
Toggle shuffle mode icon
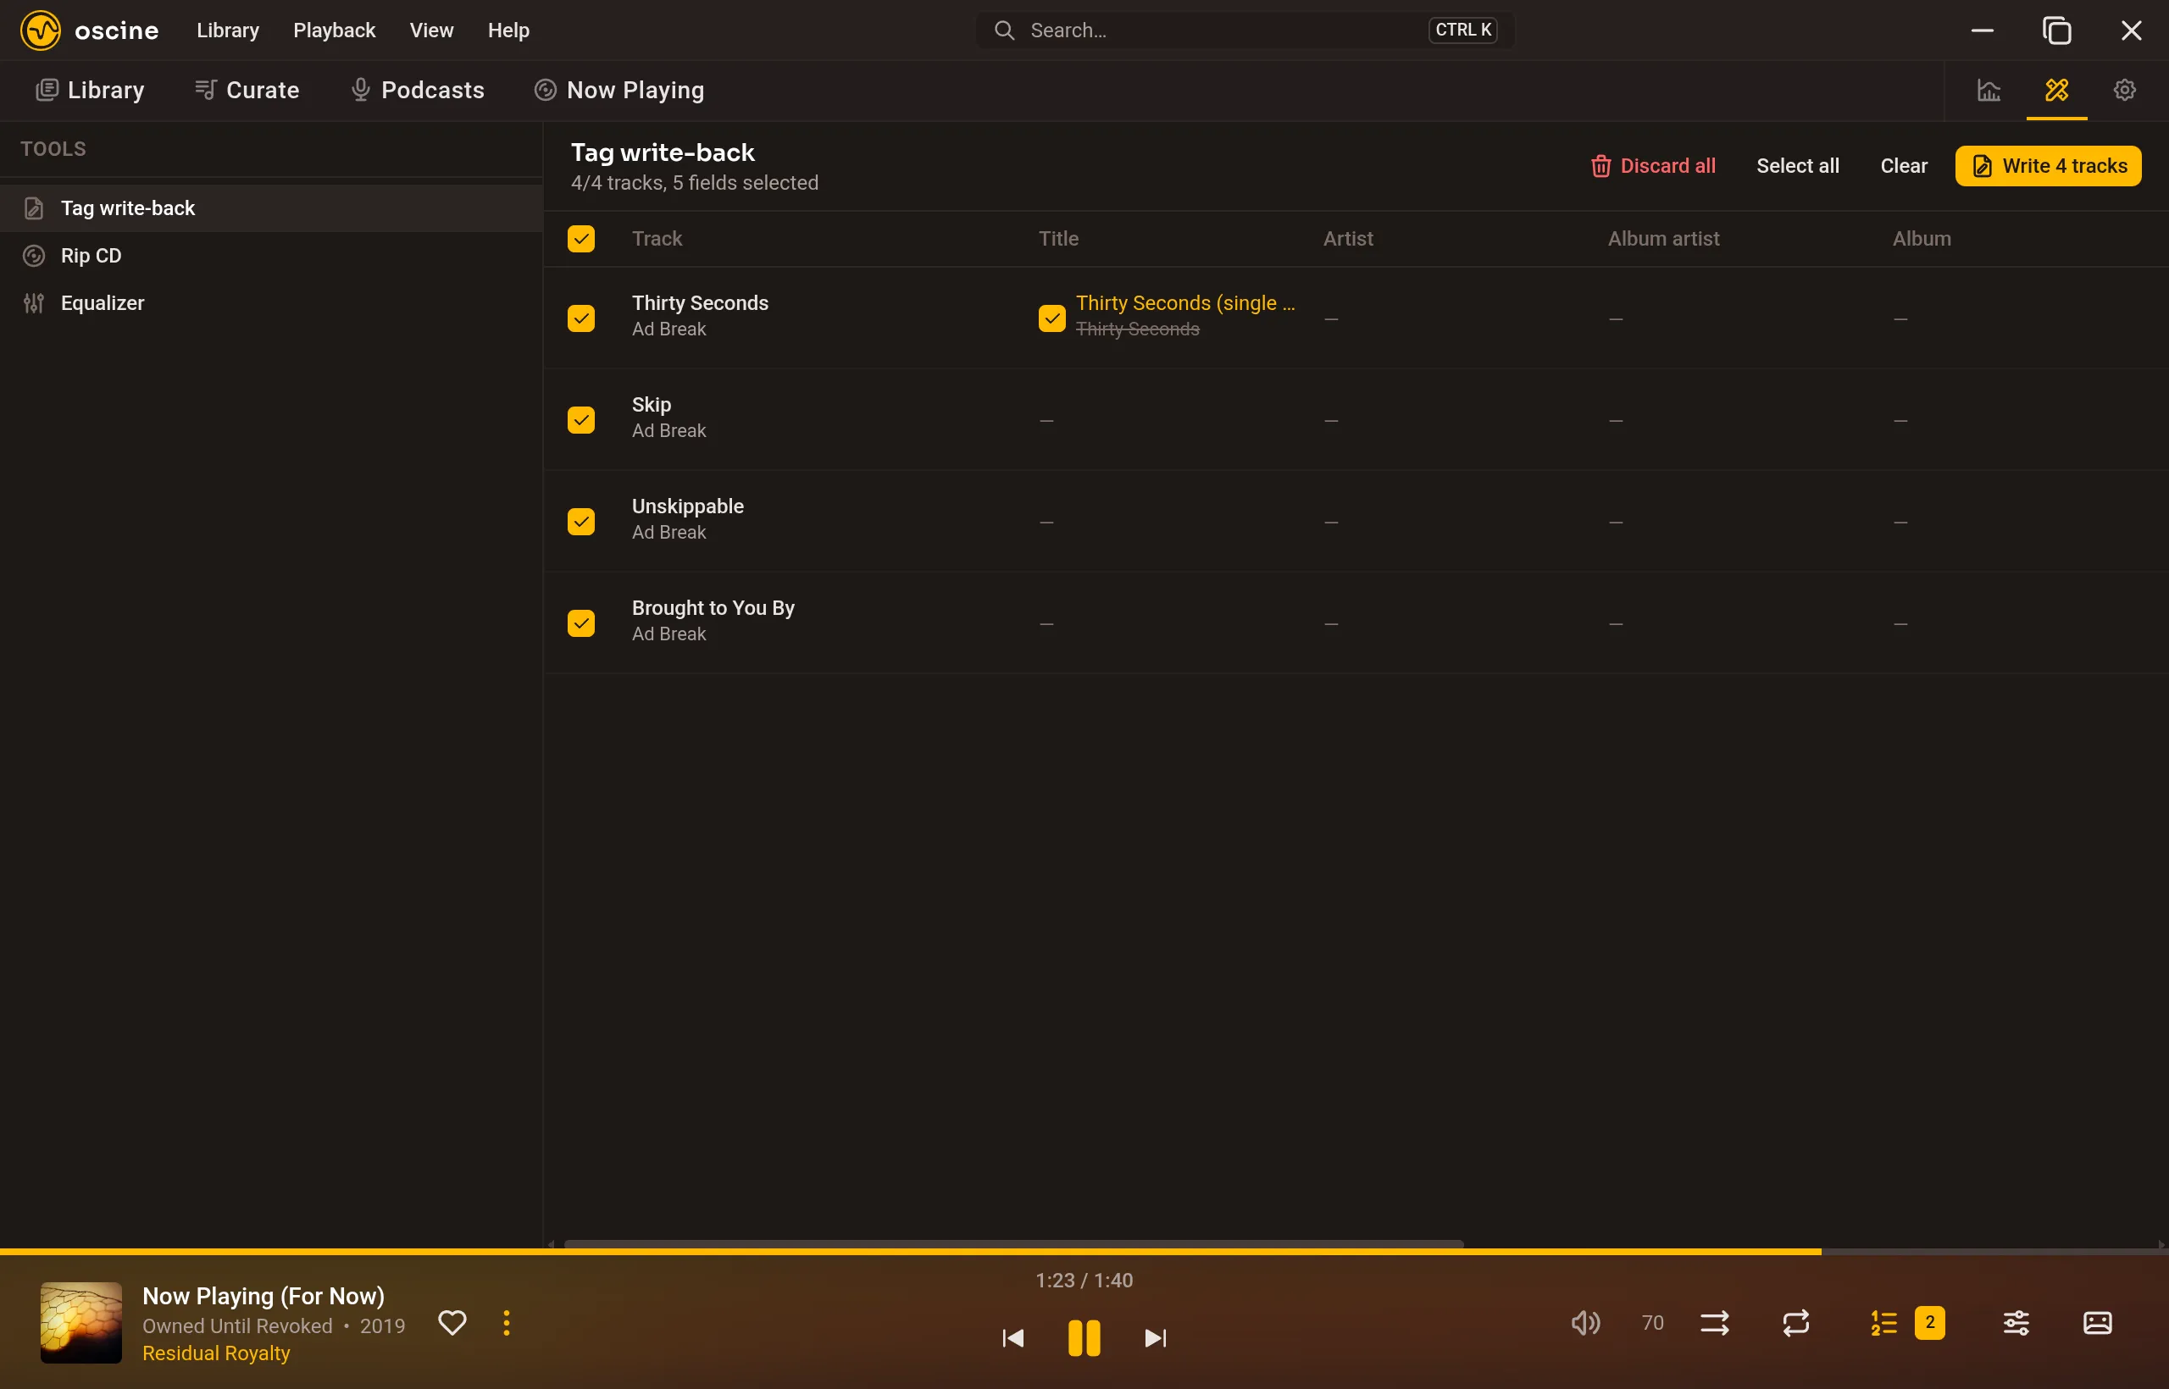[x=1714, y=1322]
